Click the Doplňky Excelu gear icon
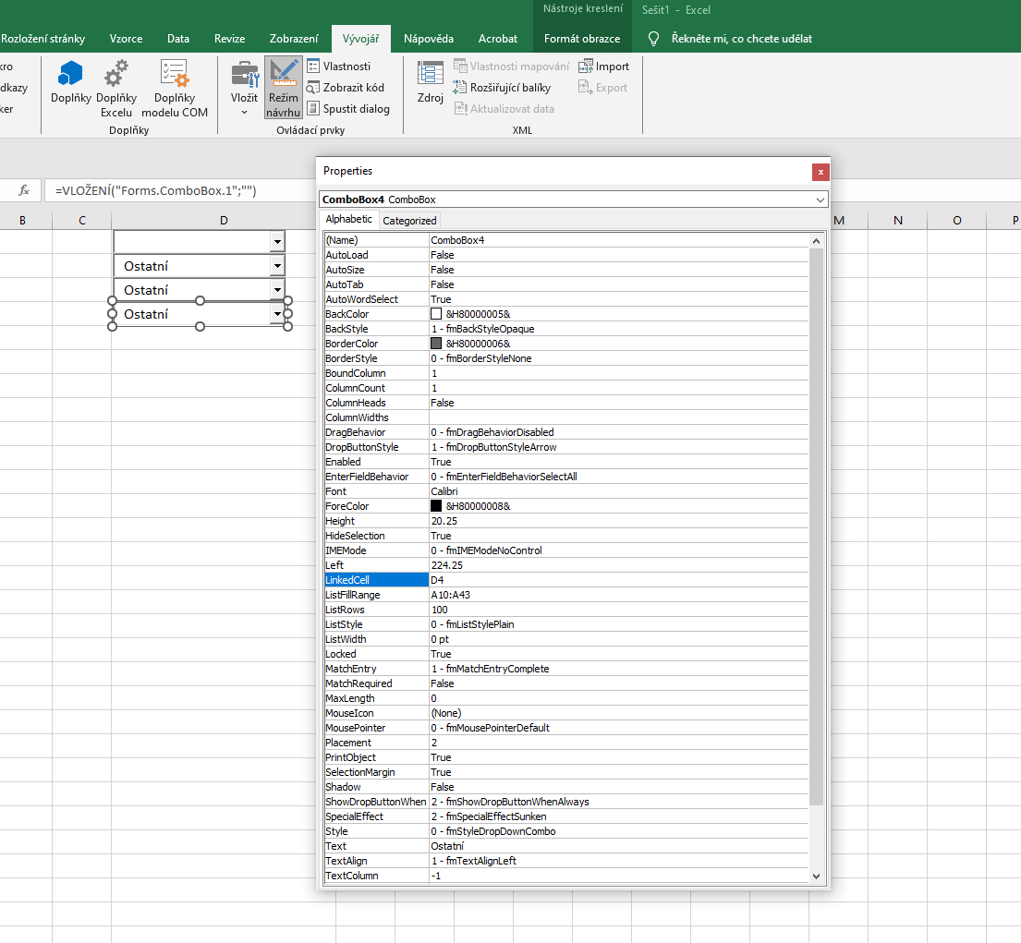This screenshot has width=1021, height=943. coord(116,74)
